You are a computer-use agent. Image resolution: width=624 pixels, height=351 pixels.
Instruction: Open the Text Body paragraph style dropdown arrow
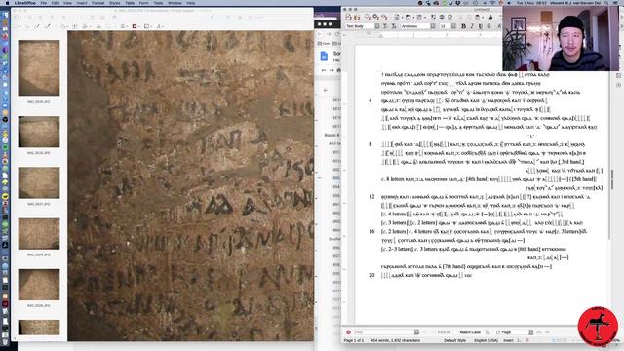[377, 26]
